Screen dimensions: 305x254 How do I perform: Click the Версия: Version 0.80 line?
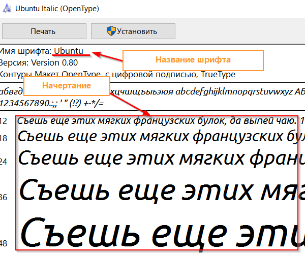pos(39,62)
